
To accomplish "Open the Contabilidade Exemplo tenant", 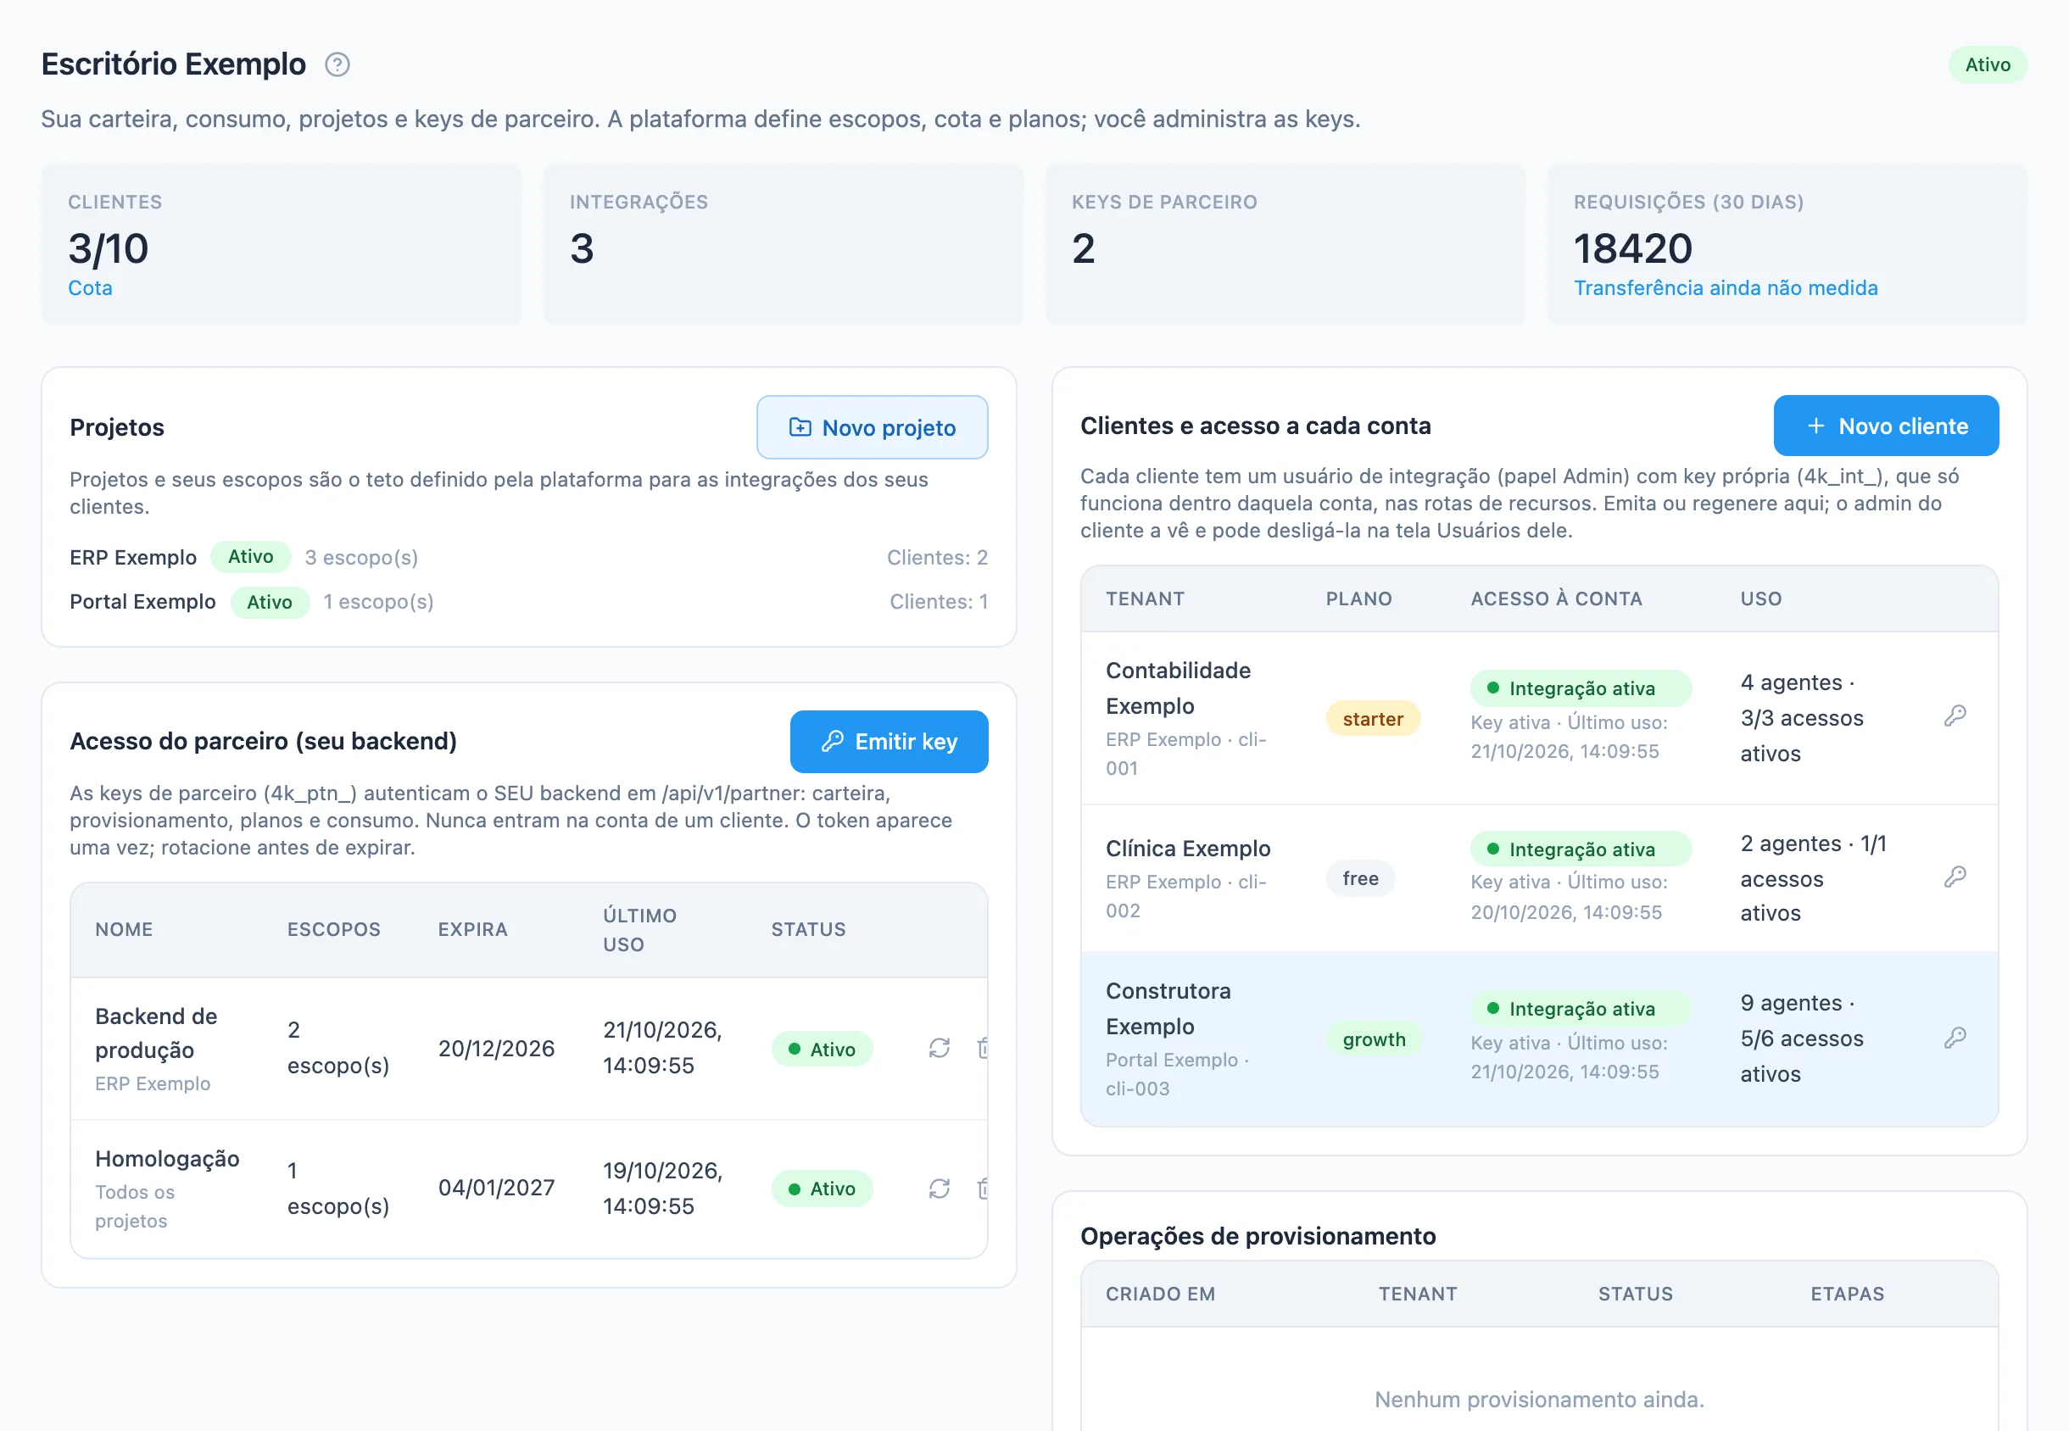I will 1178,688.
